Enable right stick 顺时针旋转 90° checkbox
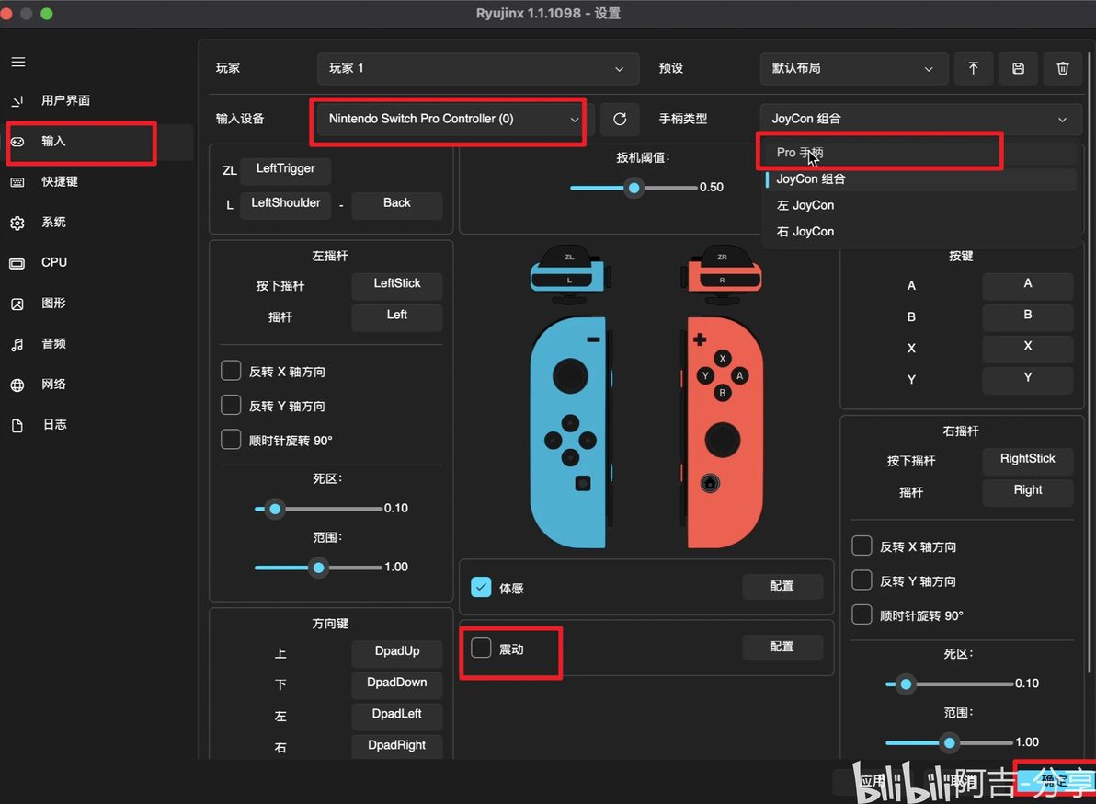Screen dimensions: 1096x804 click(x=862, y=614)
